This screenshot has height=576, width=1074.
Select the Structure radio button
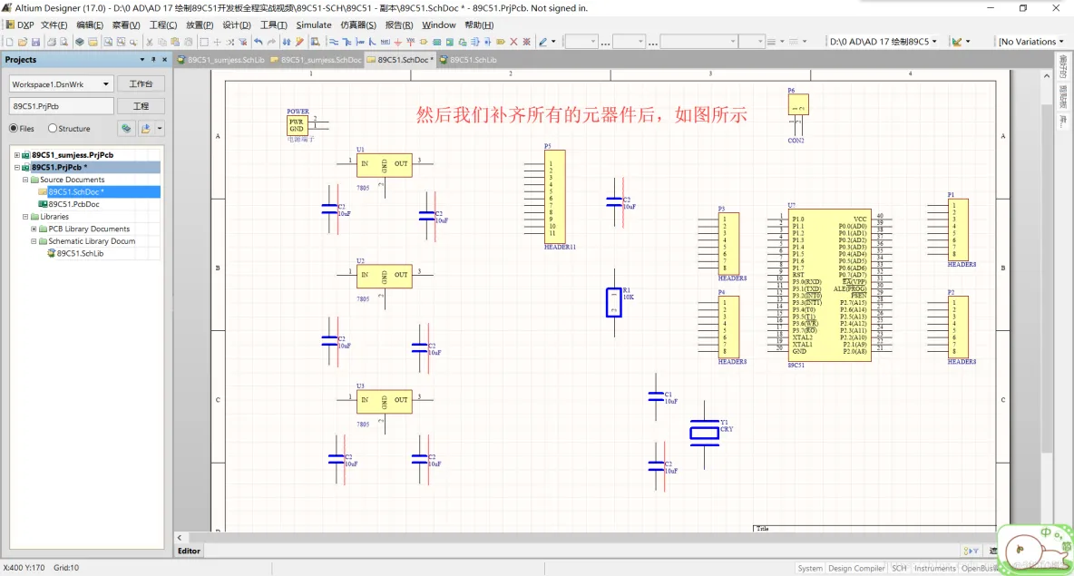point(53,128)
